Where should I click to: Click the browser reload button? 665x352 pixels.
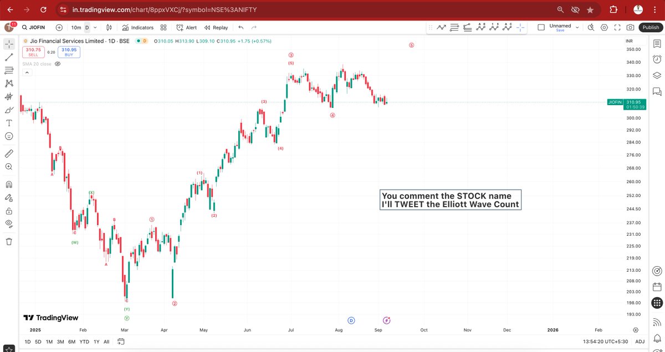click(44, 9)
